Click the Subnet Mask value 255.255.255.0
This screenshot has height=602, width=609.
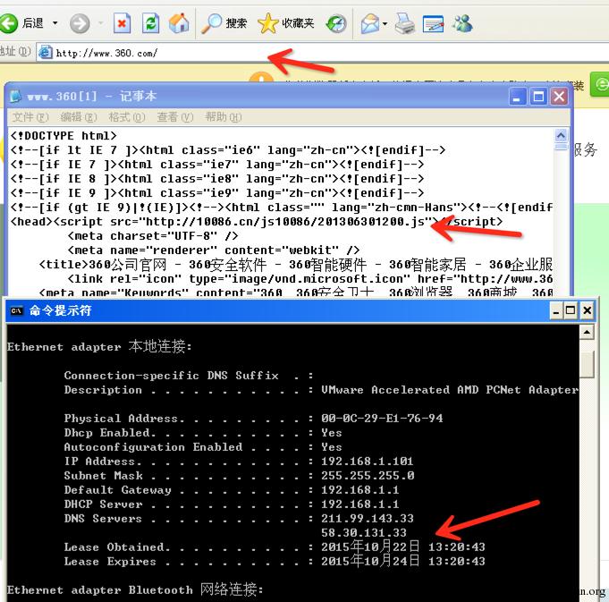(x=368, y=476)
